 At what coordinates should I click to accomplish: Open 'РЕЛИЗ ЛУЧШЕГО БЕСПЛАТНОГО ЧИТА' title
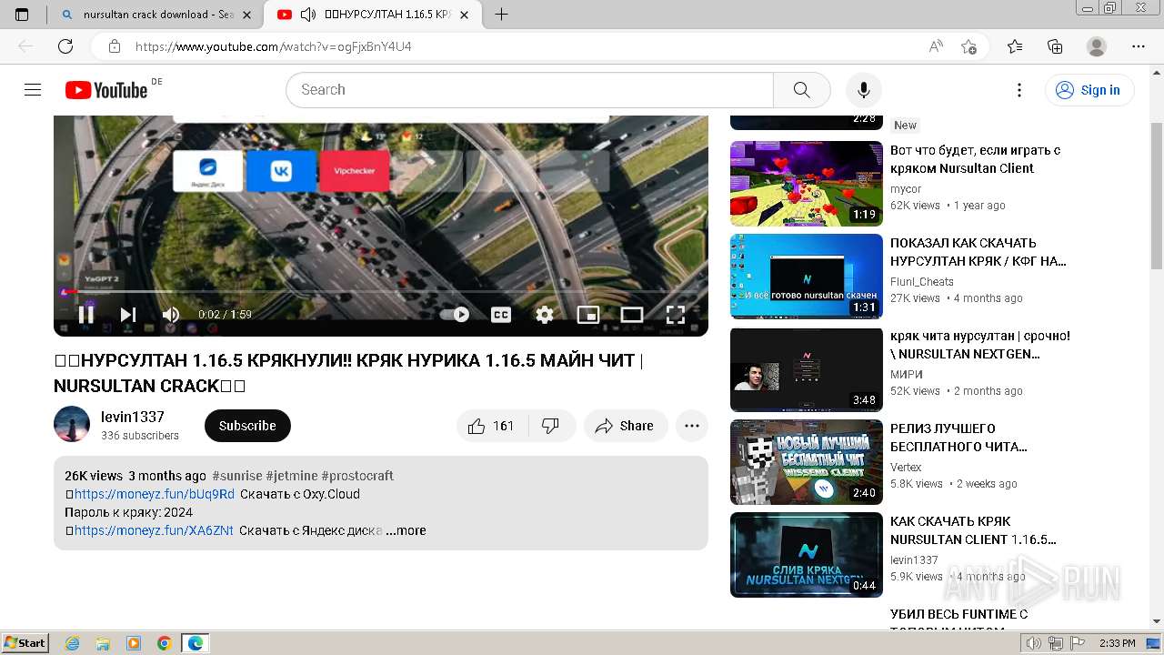[958, 438]
